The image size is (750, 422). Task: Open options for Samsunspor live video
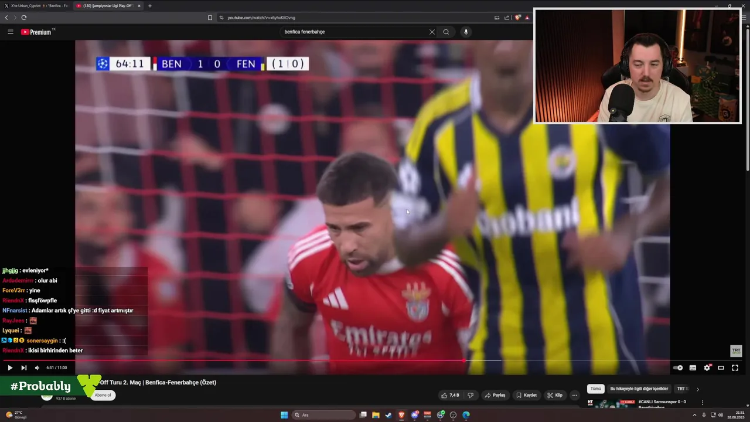point(702,403)
